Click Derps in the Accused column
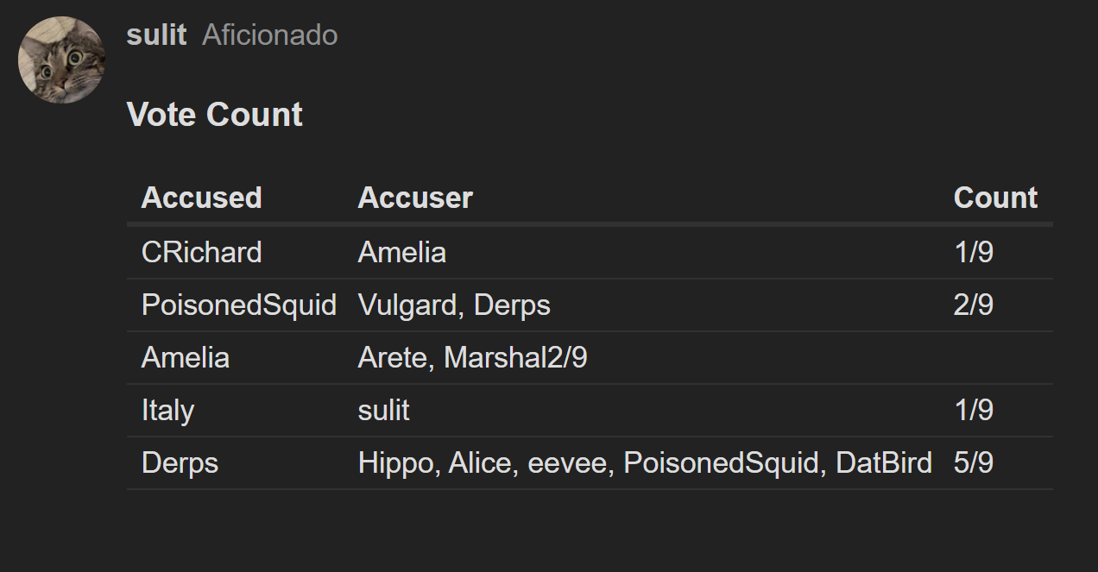The image size is (1098, 572). (x=180, y=463)
